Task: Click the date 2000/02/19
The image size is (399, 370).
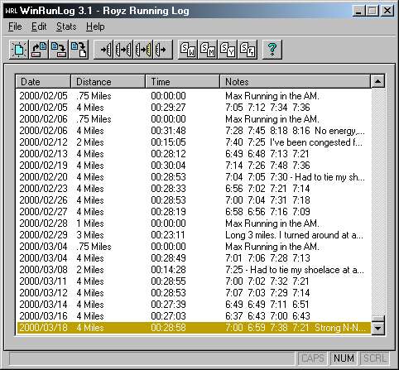Action: [x=43, y=166]
